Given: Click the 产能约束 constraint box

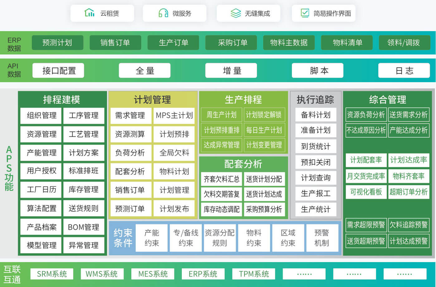Looking at the screenshot, I should [x=152, y=238].
